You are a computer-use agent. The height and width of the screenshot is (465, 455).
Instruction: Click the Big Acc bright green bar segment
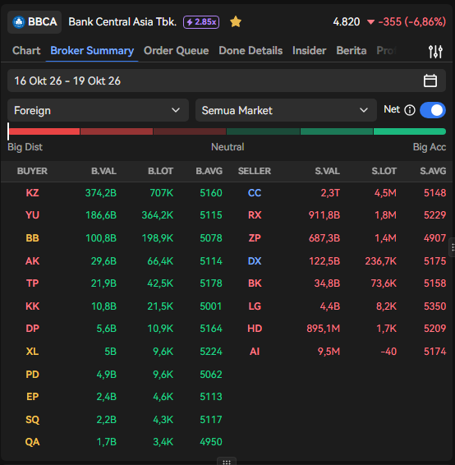point(410,131)
